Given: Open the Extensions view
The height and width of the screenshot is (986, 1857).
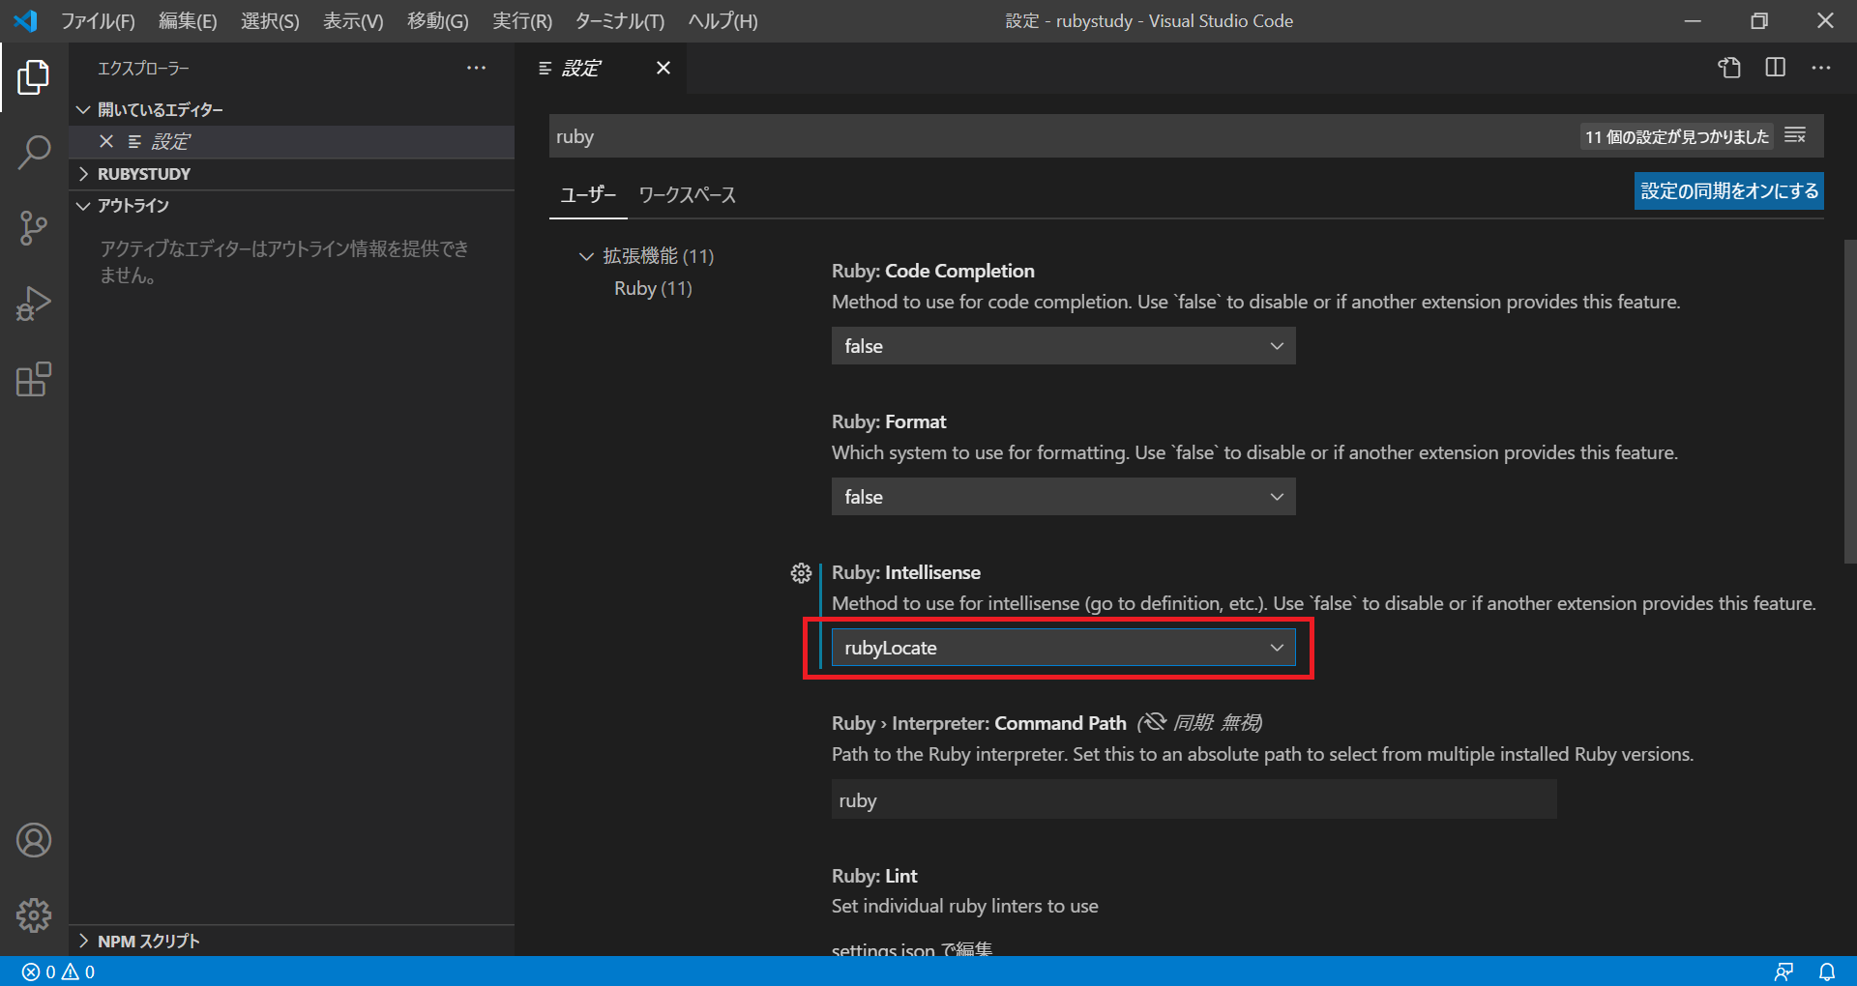Looking at the screenshot, I should click(x=34, y=379).
